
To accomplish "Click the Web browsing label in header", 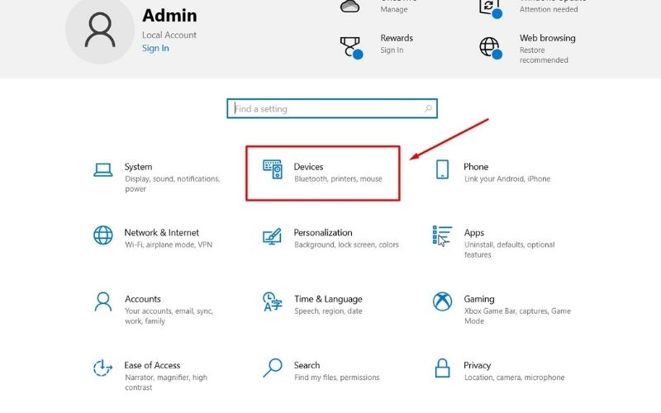I will click(548, 38).
